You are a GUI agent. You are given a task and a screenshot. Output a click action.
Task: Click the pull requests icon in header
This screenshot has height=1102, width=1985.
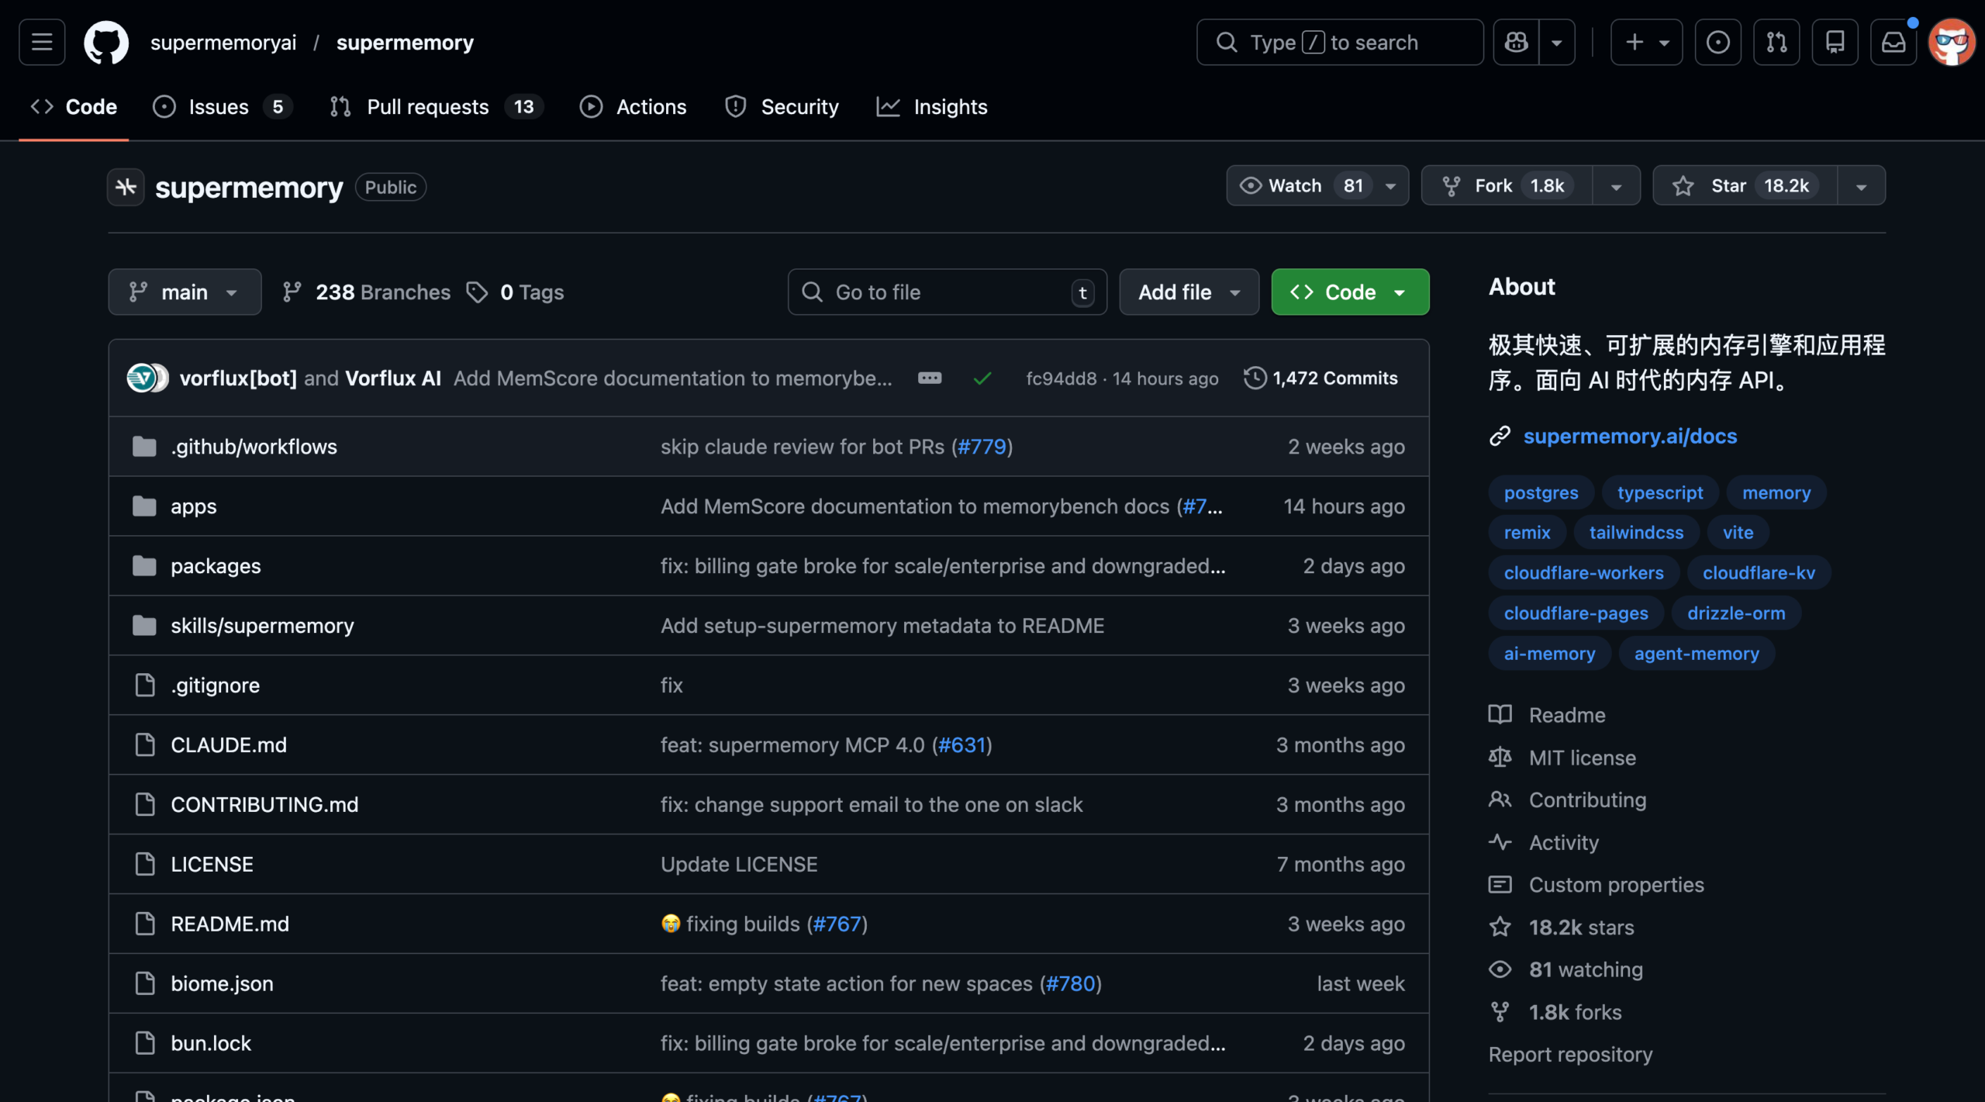pos(1776,42)
